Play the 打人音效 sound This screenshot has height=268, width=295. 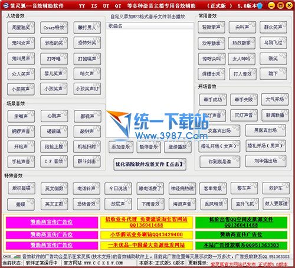(242, 74)
